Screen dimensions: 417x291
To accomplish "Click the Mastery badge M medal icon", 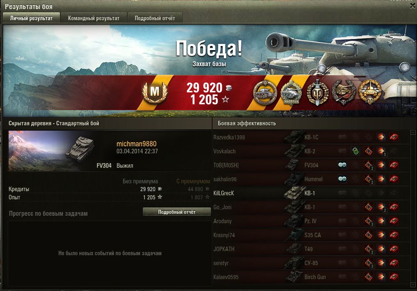I will (x=155, y=92).
